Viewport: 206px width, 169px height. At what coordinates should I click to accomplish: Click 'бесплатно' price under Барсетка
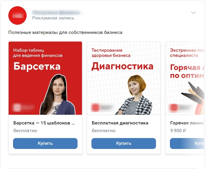(25, 131)
